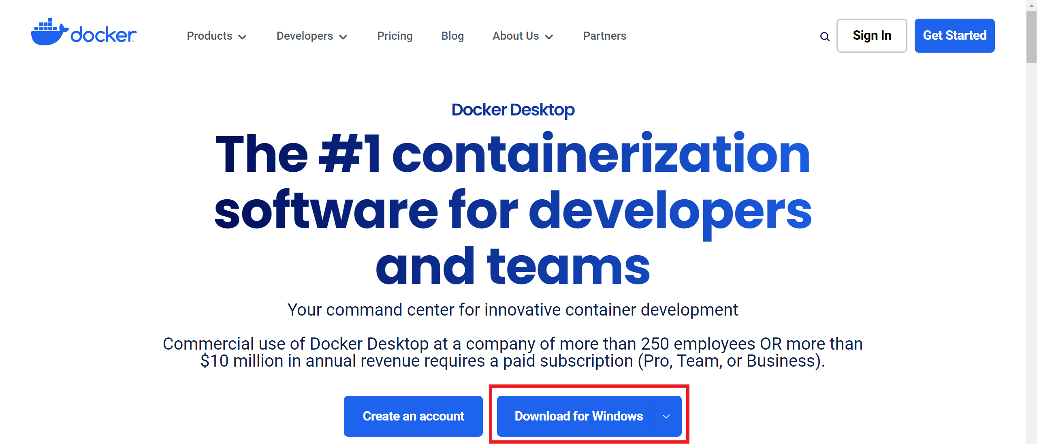This screenshot has width=1037, height=444.
Task: Navigate to the Blog
Action: [452, 36]
